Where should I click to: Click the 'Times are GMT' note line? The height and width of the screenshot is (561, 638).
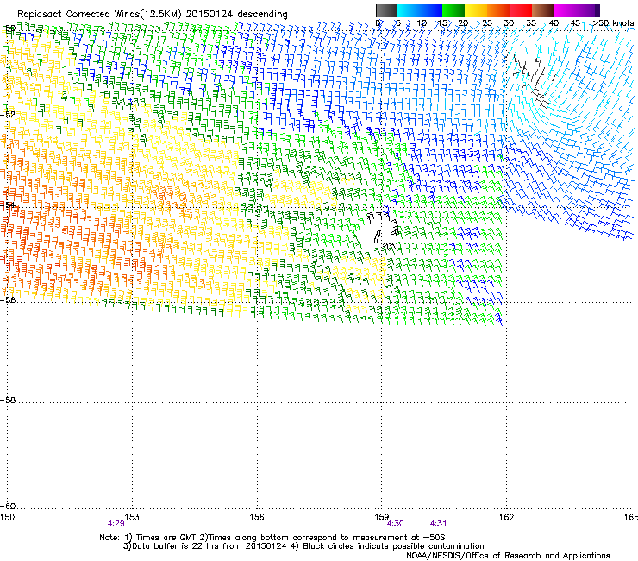[x=272, y=538]
